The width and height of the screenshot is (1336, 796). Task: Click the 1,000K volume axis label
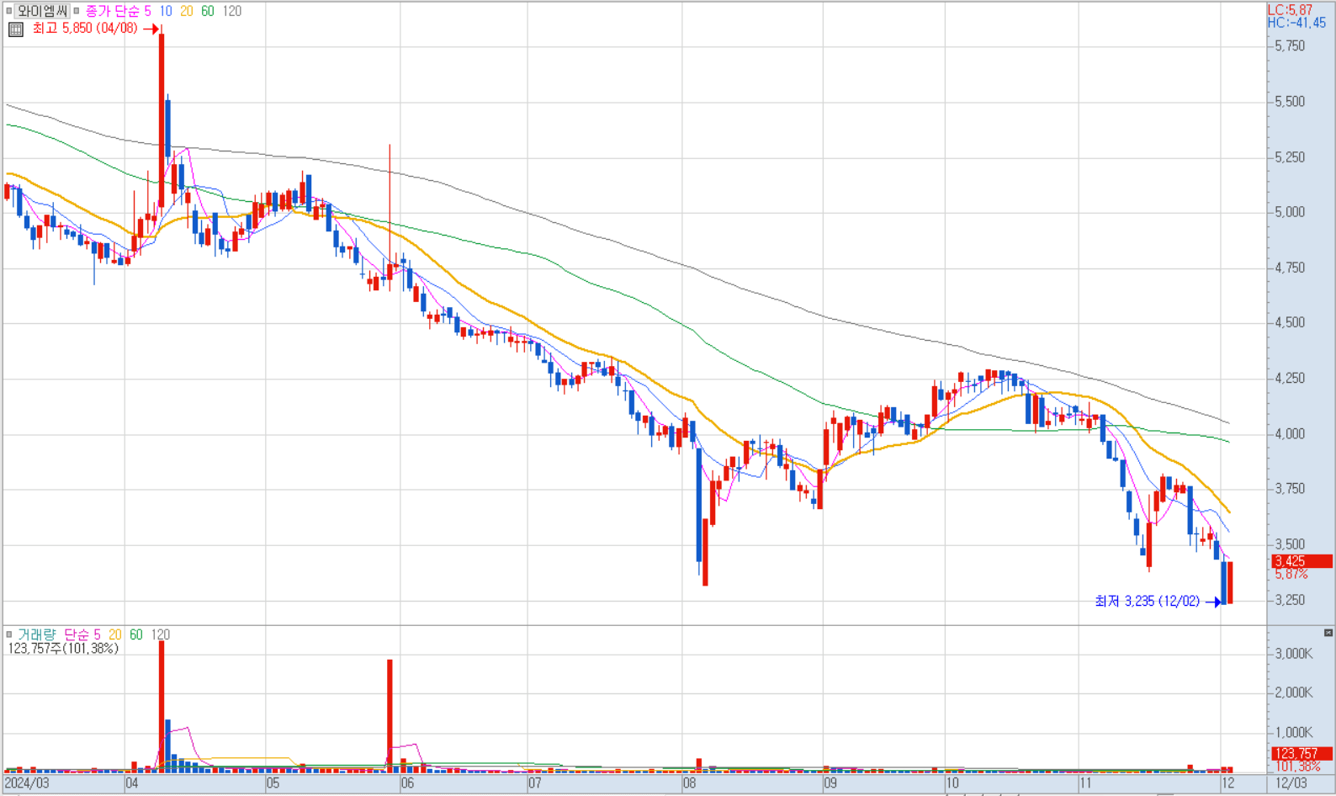1293,733
